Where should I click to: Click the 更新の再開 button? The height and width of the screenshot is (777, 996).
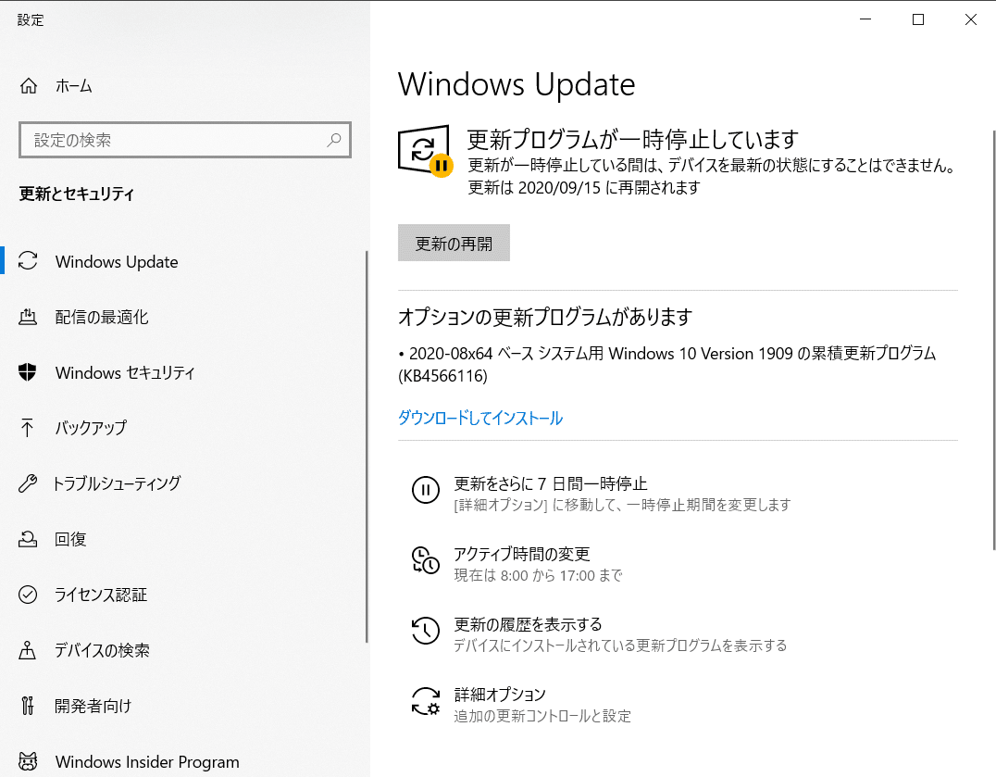click(454, 243)
